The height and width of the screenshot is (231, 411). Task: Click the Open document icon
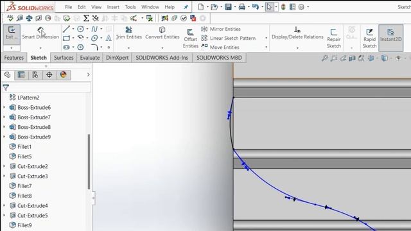[214, 7]
